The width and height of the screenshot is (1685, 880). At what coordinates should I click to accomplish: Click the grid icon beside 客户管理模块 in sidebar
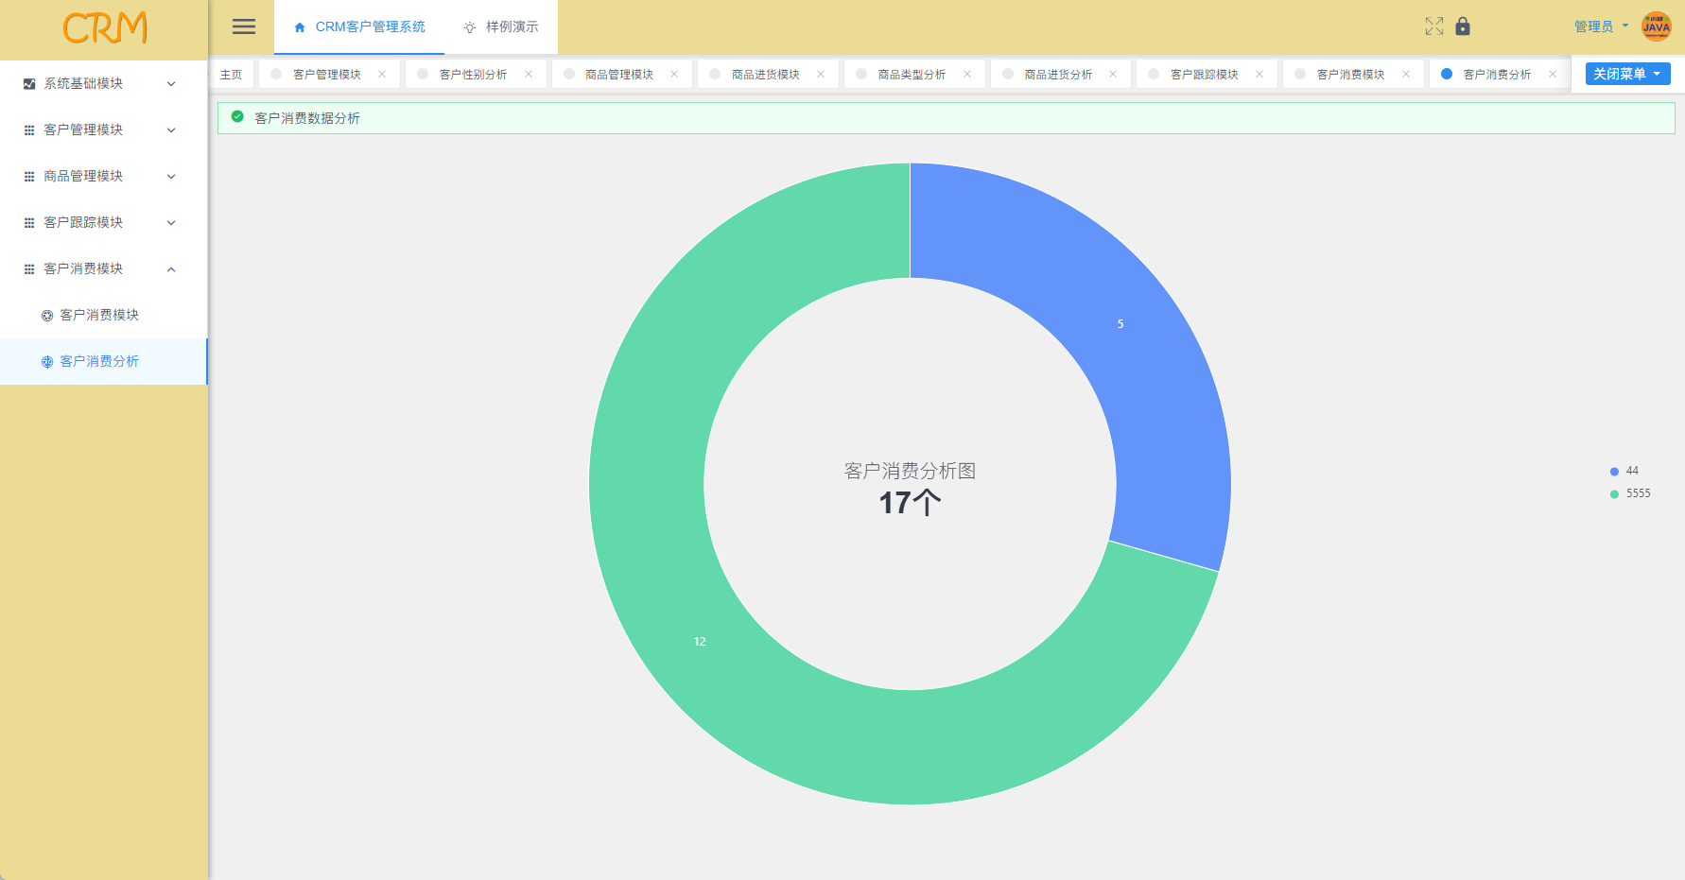[29, 130]
